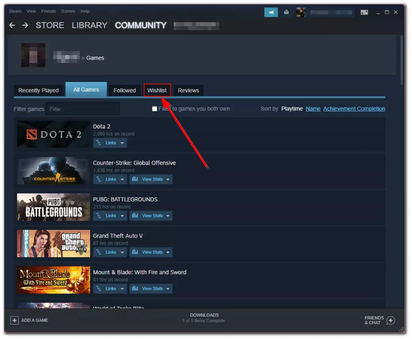
Task: Open the Dota 2 title link
Action: [102, 126]
